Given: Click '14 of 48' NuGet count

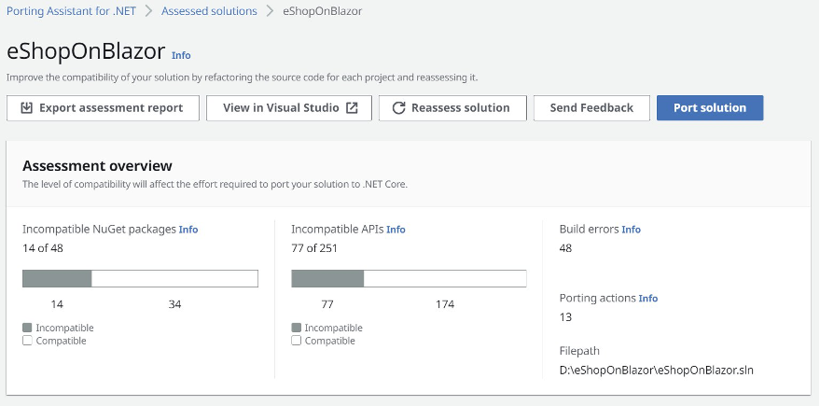Looking at the screenshot, I should point(43,248).
